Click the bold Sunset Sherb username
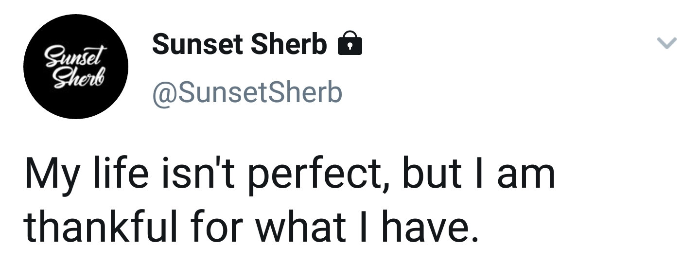This screenshot has height=265, width=700. [x=239, y=45]
